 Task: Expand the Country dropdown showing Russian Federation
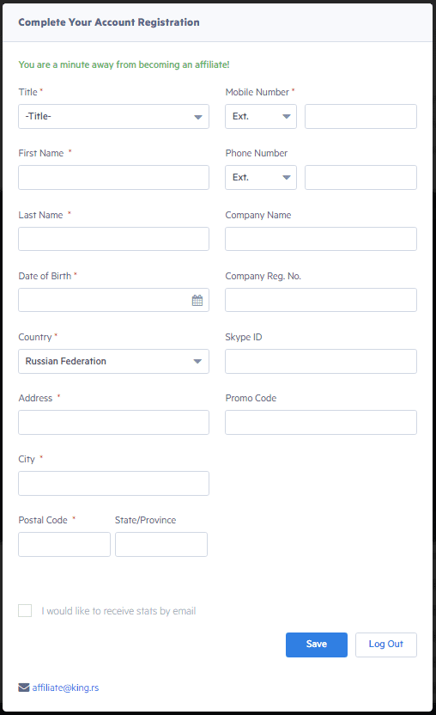coord(113,361)
